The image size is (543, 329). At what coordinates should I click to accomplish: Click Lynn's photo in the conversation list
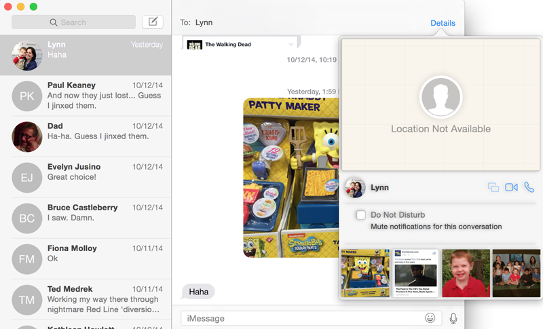(x=27, y=56)
